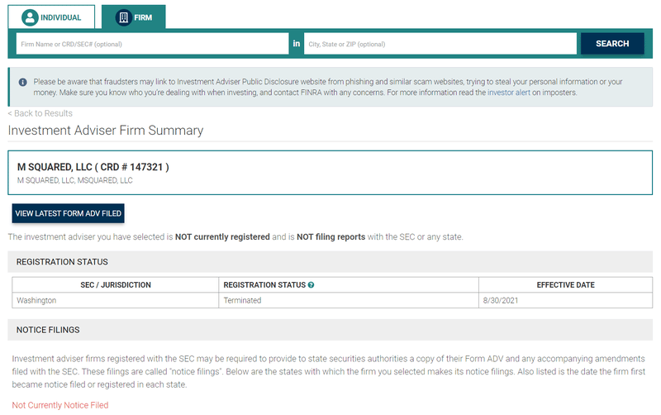
Task: Click View Latest Form ADV Filed button
Action: point(69,213)
